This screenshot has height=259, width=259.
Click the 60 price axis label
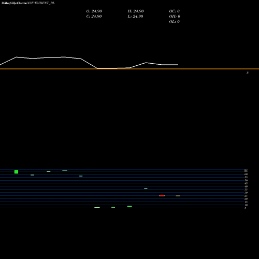click(x=246, y=174)
